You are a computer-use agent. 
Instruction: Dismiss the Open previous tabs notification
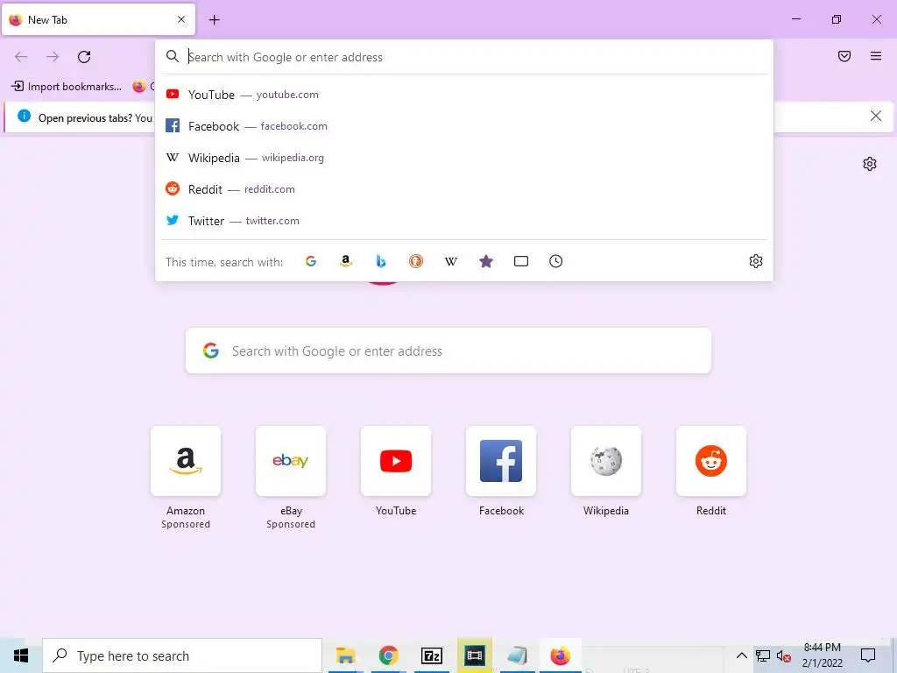pyautogui.click(x=875, y=117)
